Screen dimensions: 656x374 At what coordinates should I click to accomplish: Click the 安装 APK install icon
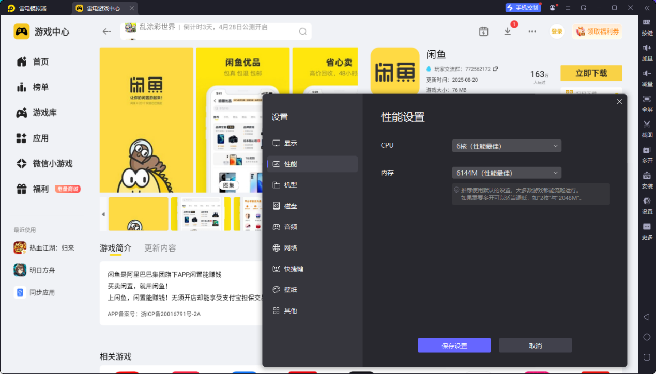[x=647, y=176]
